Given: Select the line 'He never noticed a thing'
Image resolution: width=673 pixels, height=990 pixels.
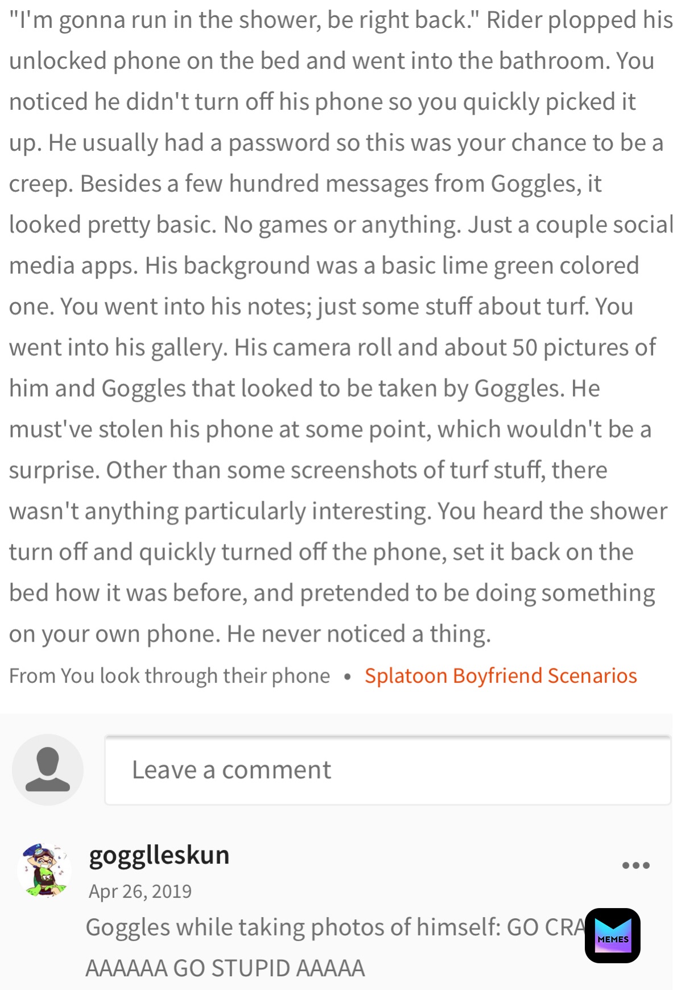Looking at the screenshot, I should 250,634.
